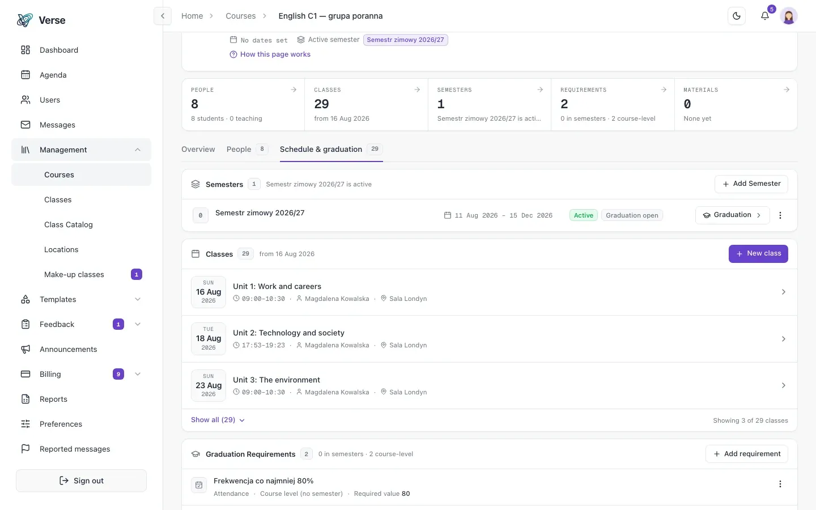Viewport: 816px width, 510px height.
Task: Switch to the People tab
Action: tap(247, 149)
